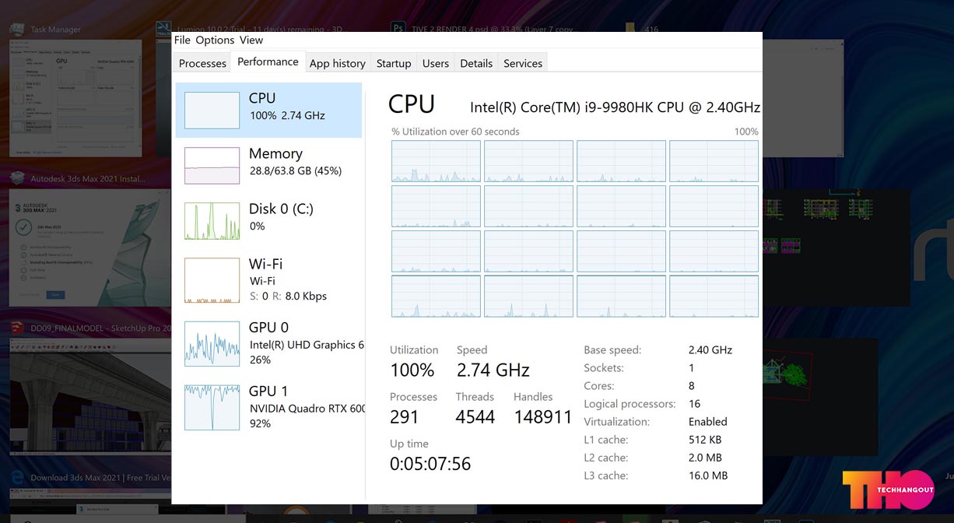Open the File menu in Task Manager

(x=182, y=40)
